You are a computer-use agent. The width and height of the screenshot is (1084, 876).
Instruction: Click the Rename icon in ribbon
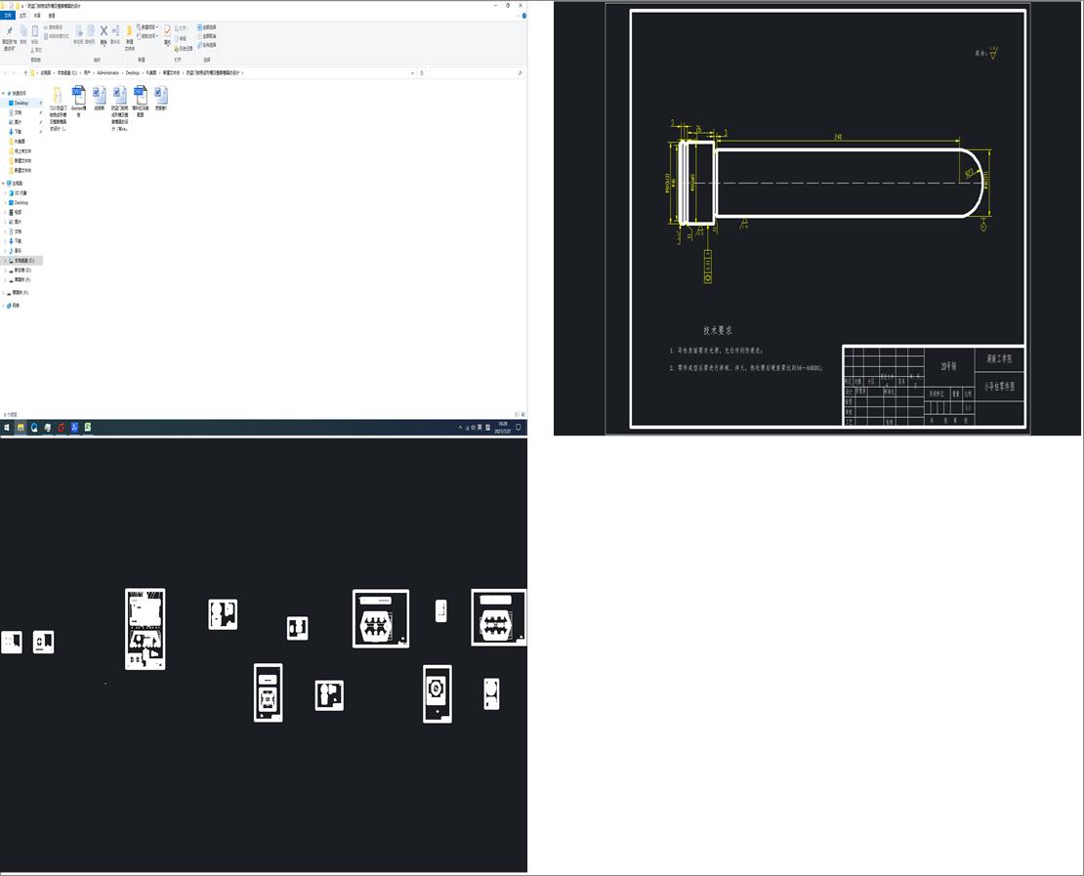point(115,34)
